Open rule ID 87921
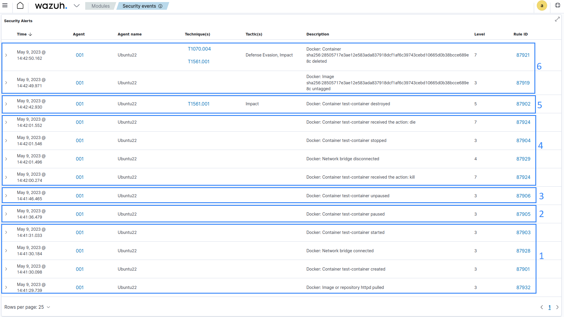Image resolution: width=564 pixels, height=317 pixels. [523, 55]
